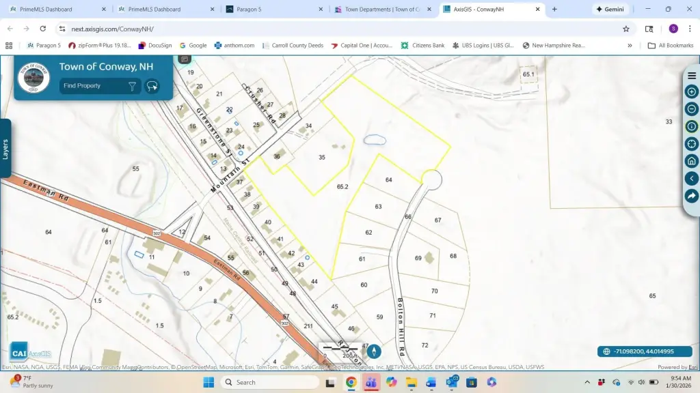Switch to the Paragon 5 tab
700x393 pixels.
pos(273,10)
